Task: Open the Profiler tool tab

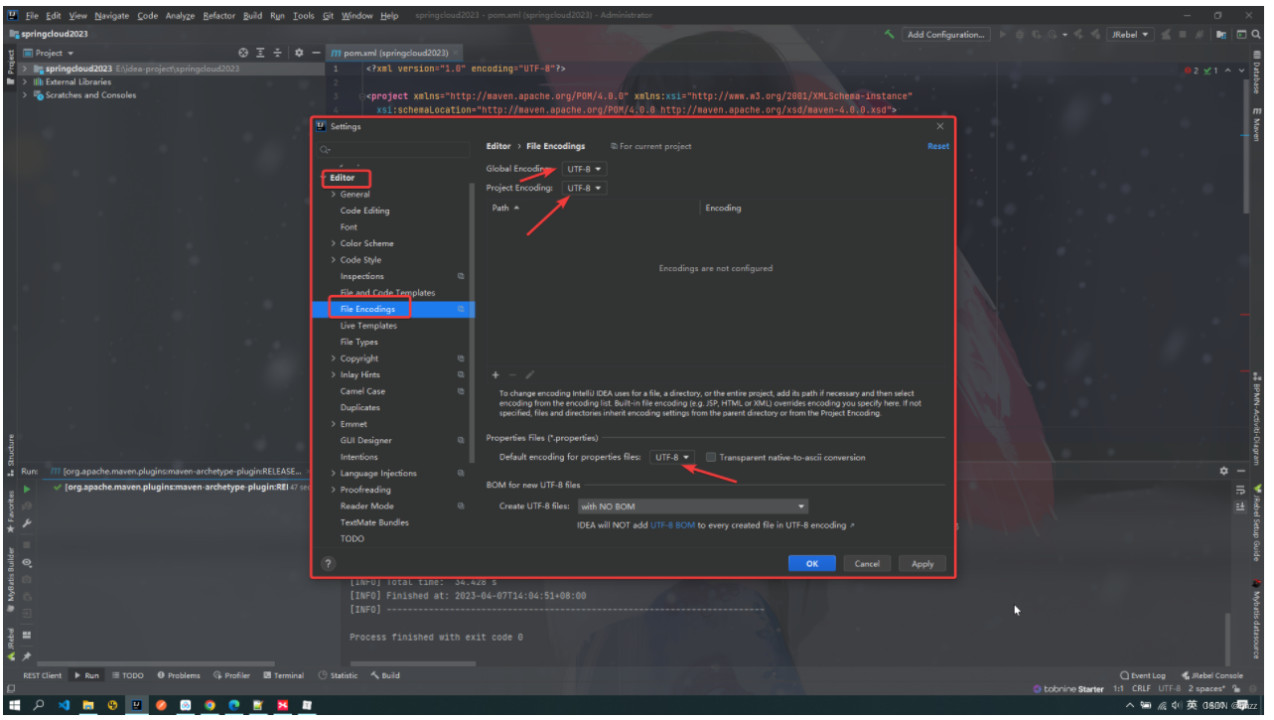Action: coord(231,675)
